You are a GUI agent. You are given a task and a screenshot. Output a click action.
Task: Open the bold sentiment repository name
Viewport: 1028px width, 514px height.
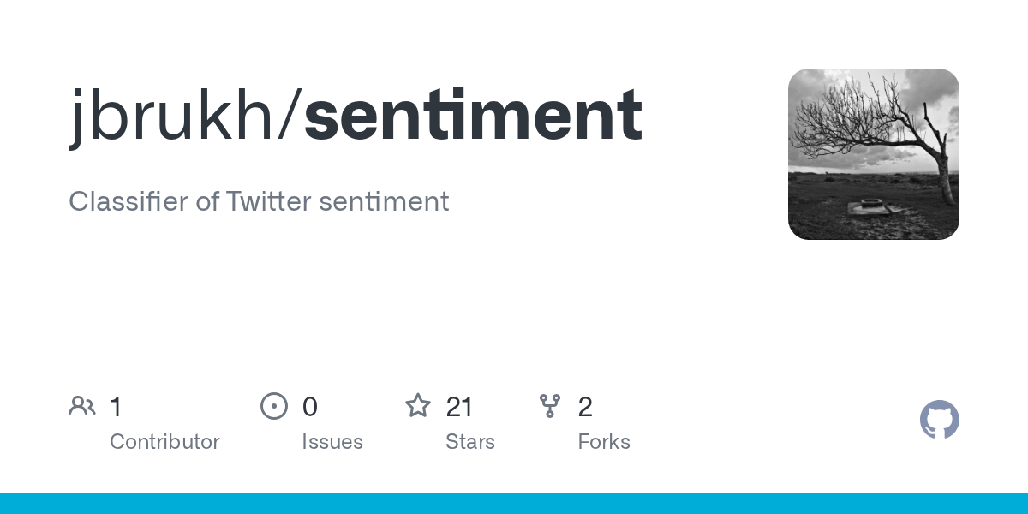tap(473, 115)
